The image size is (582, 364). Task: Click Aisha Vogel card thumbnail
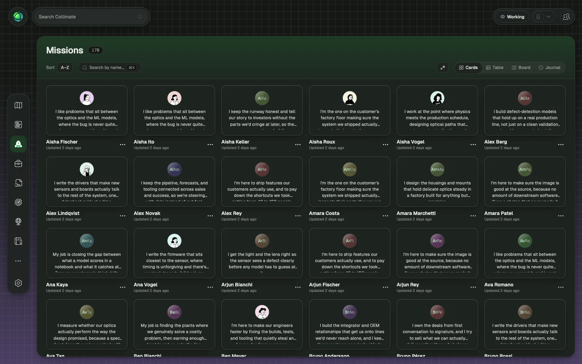(437, 110)
